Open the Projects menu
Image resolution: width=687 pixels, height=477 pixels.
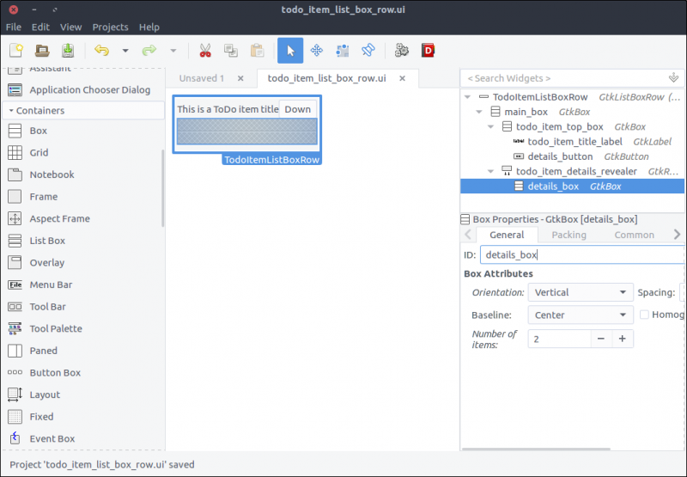tap(110, 27)
